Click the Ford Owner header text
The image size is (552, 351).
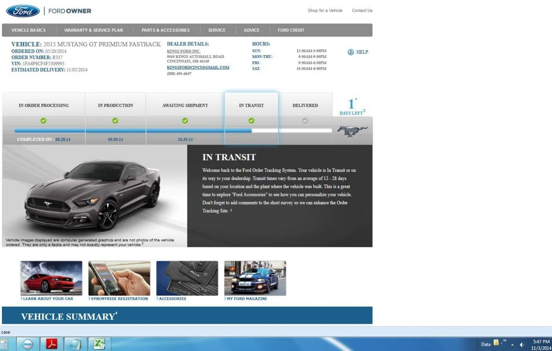[x=69, y=11]
